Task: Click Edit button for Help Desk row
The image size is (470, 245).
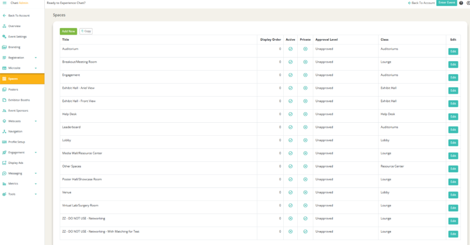Action: point(453,117)
